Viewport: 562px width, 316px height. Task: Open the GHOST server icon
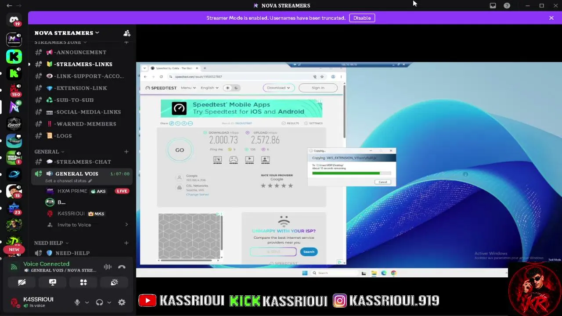tap(14, 124)
